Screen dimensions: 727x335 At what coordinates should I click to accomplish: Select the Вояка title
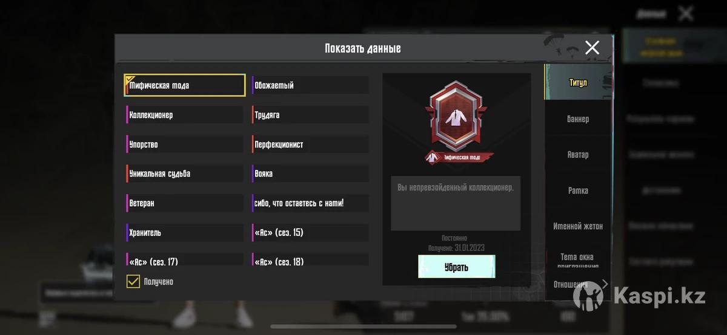click(x=310, y=174)
